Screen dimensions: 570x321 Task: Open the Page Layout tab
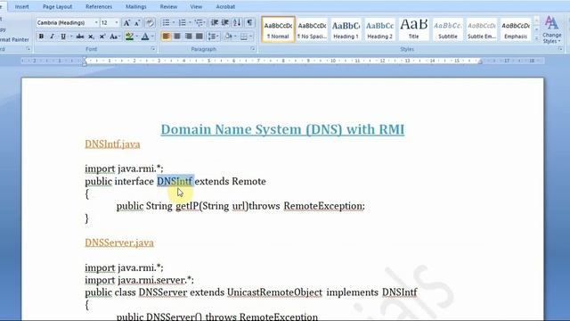[57, 6]
